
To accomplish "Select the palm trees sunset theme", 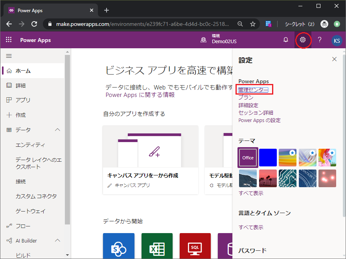I will (x=268, y=178).
